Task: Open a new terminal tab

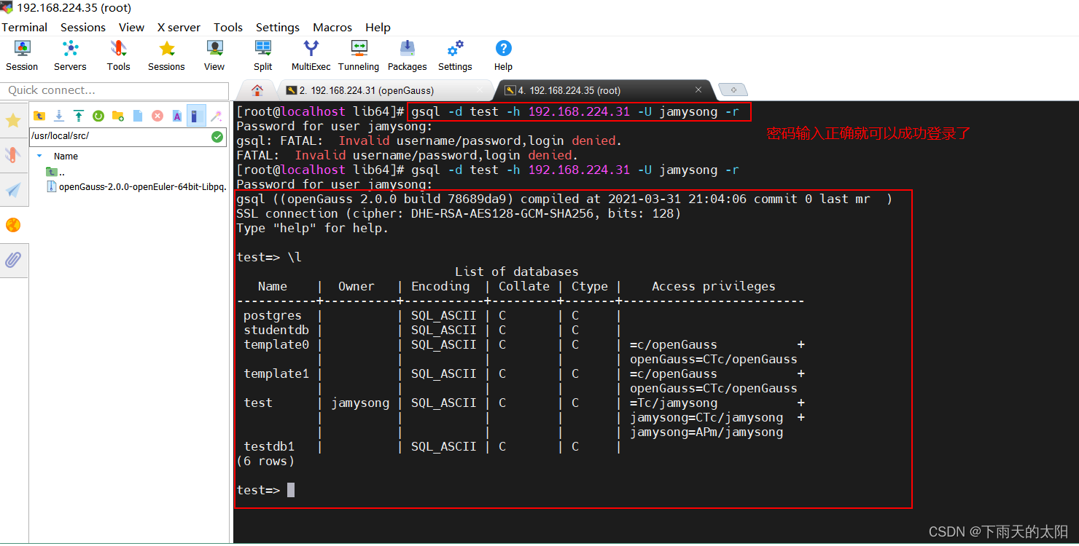Action: pyautogui.click(x=733, y=90)
